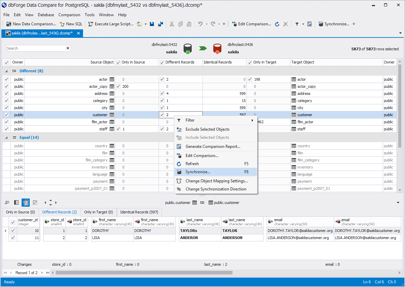Toggle the Only in Source header checkbox

pos(118,62)
